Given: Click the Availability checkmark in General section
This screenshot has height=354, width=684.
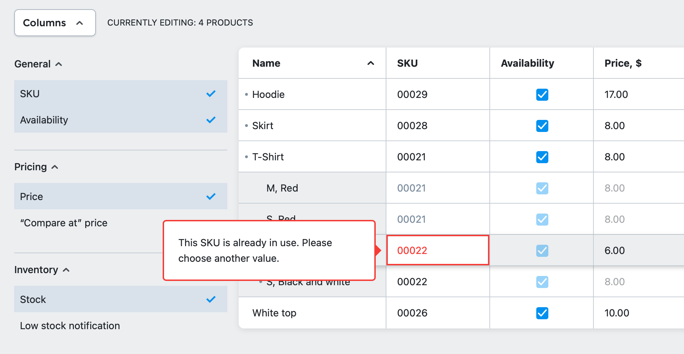Looking at the screenshot, I should [211, 120].
